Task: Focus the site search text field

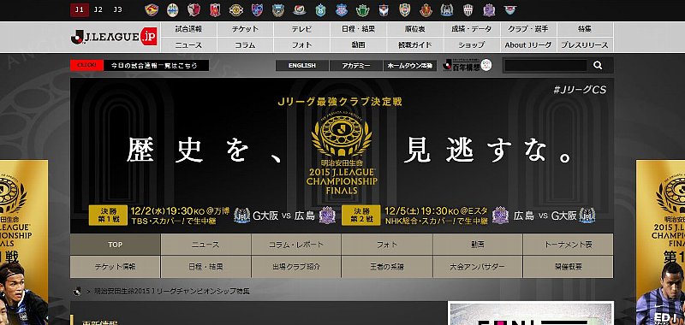Action: (545, 66)
